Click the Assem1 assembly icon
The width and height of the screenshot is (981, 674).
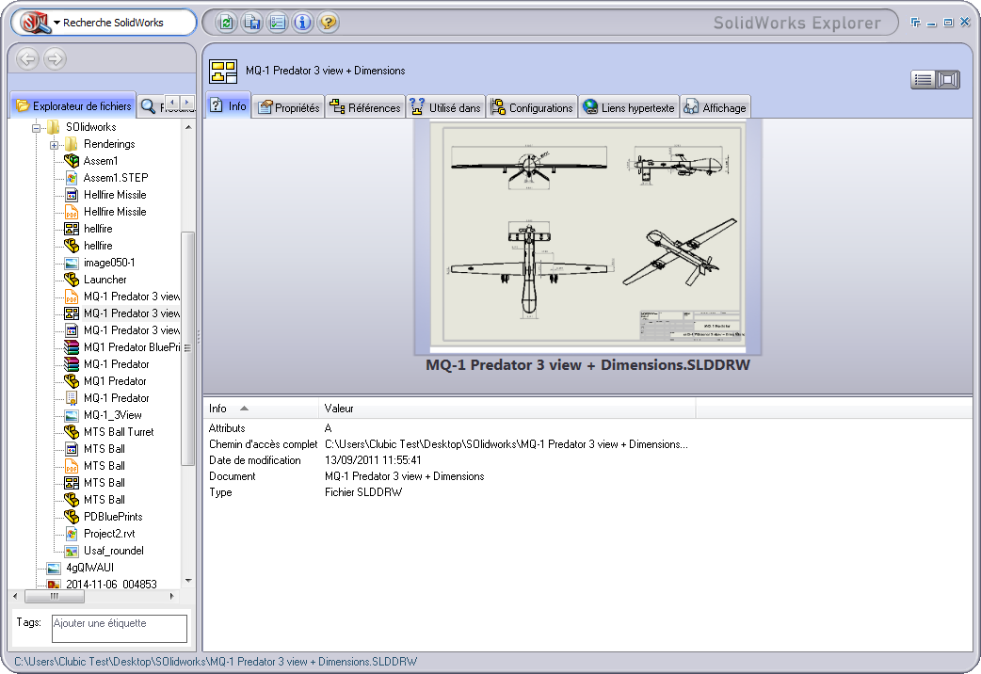click(72, 161)
